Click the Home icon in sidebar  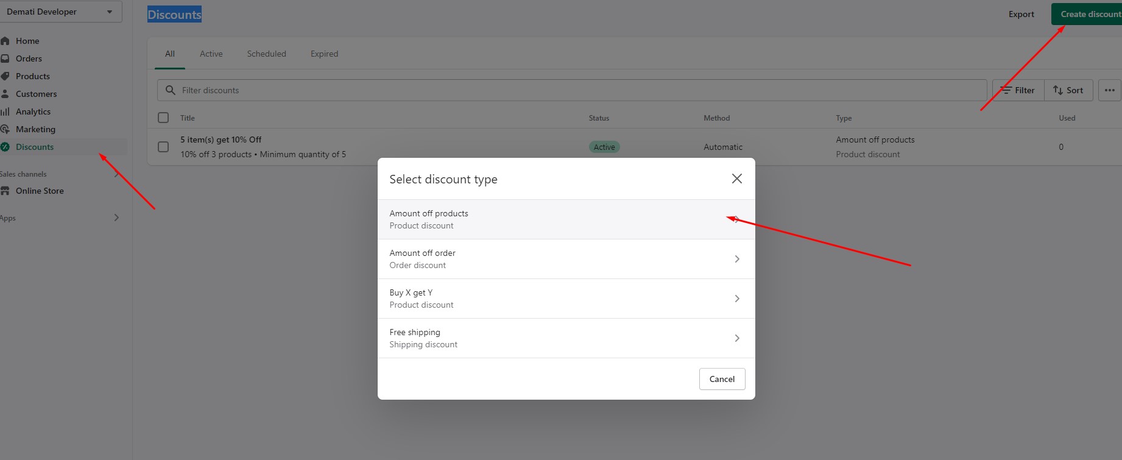tap(5, 41)
